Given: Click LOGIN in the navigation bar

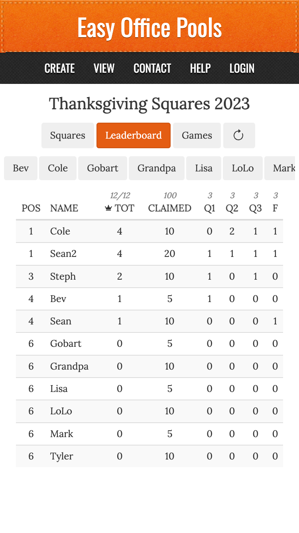Looking at the screenshot, I should (242, 68).
